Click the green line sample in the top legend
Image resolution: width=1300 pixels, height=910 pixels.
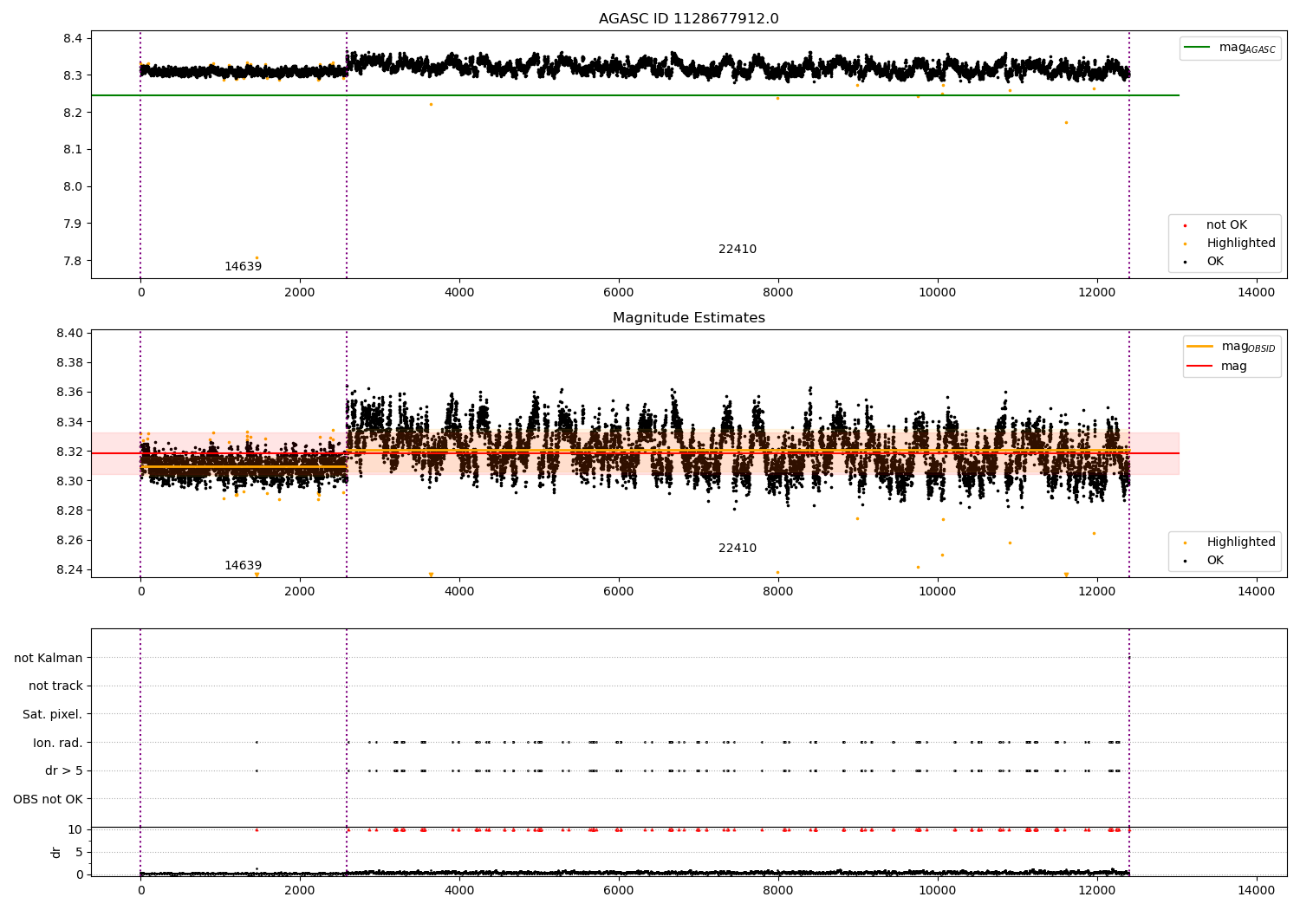click(1197, 48)
